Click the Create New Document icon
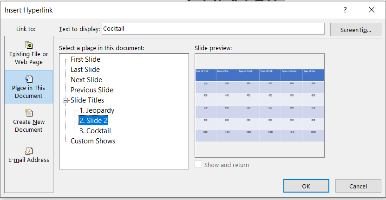386x200 pixels. [29, 113]
